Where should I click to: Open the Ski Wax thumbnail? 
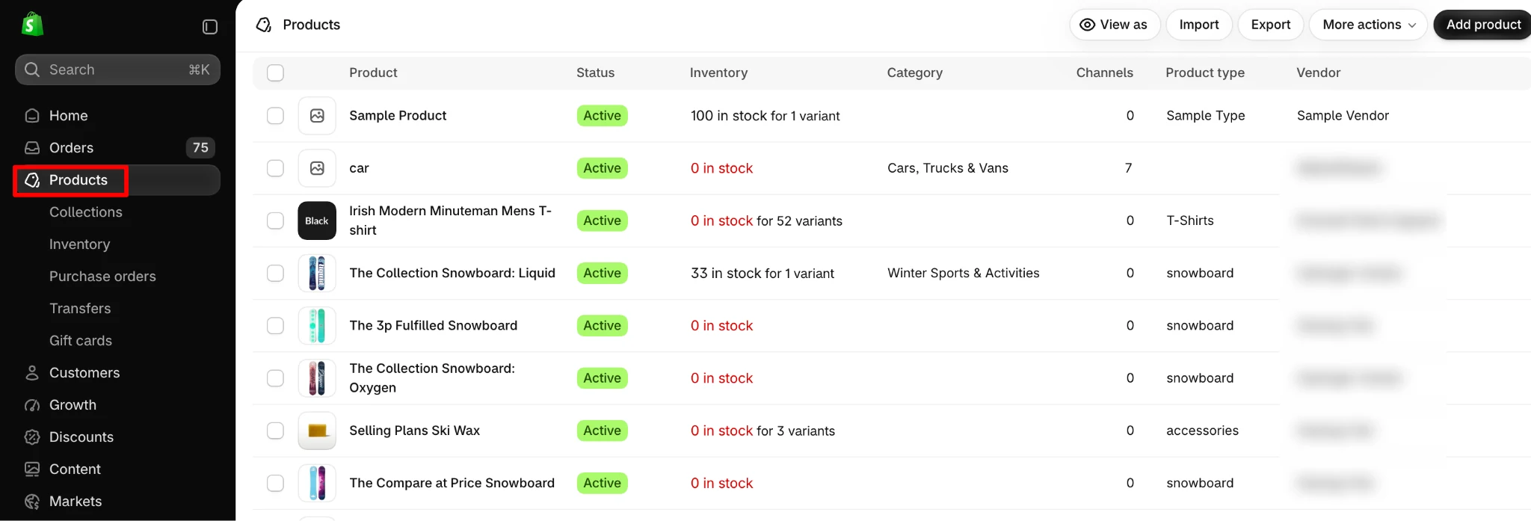tap(317, 431)
